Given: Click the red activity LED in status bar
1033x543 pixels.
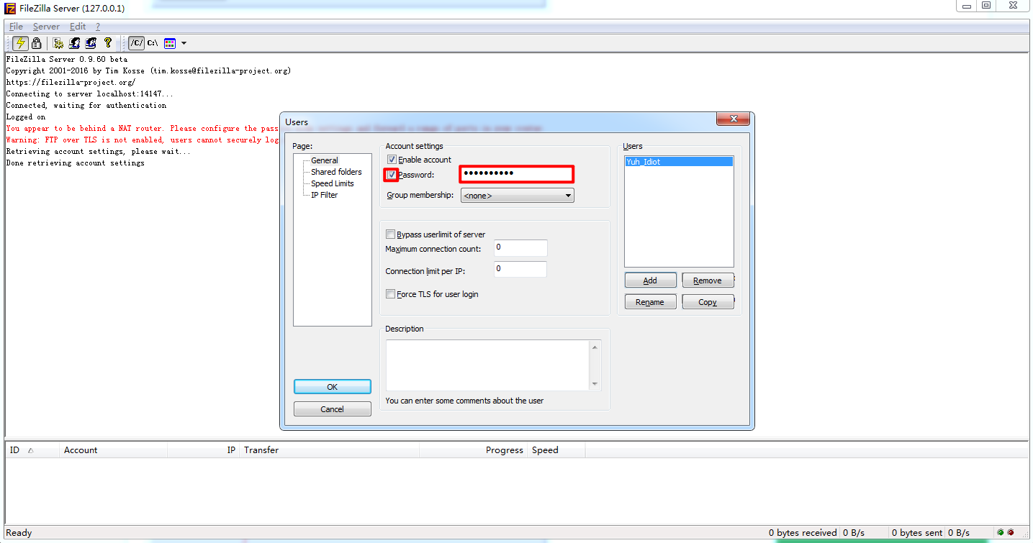Looking at the screenshot, I should coord(1011,533).
